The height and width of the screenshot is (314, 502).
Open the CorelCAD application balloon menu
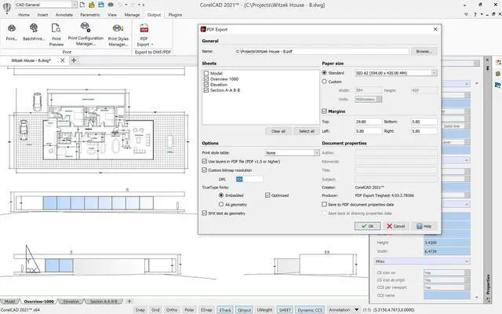[x=6, y=7]
